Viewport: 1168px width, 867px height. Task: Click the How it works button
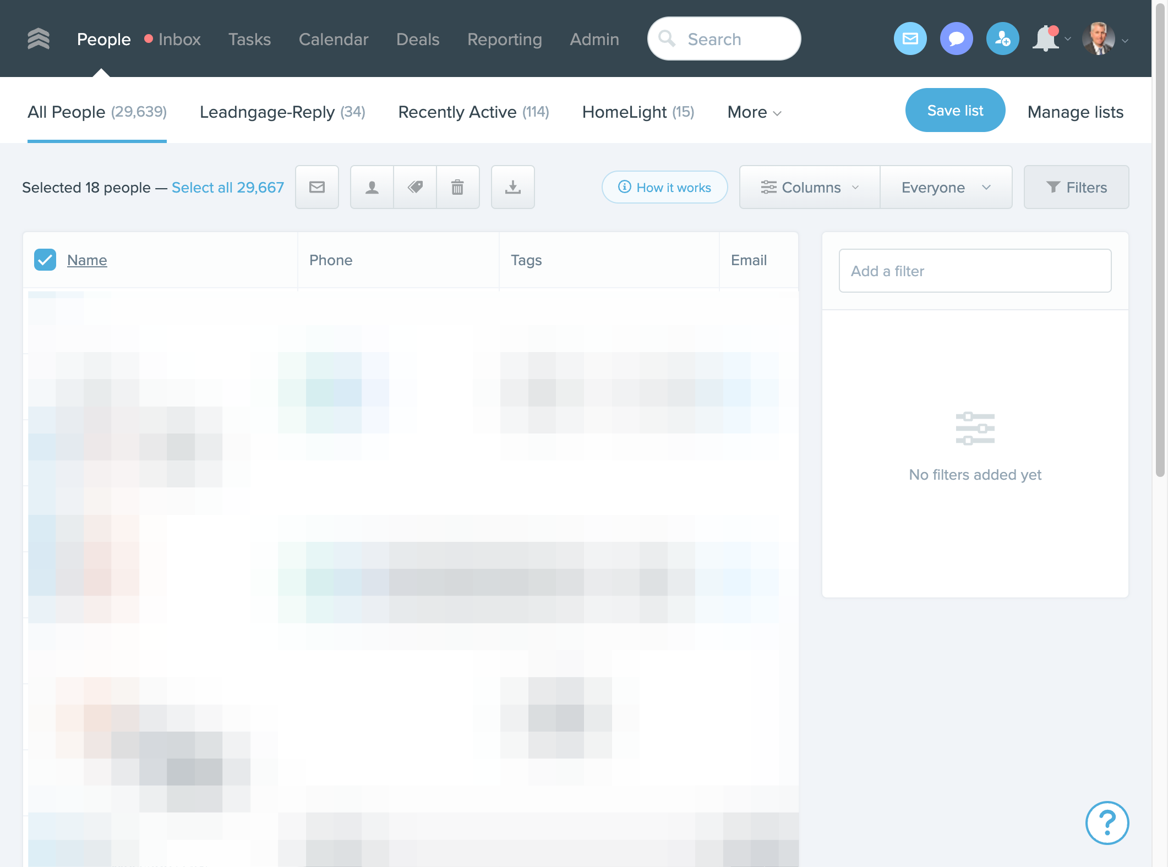(664, 187)
